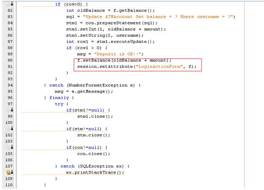Click the 'finally' keyword
The height and width of the screenshot is (190, 264).
[59, 98]
